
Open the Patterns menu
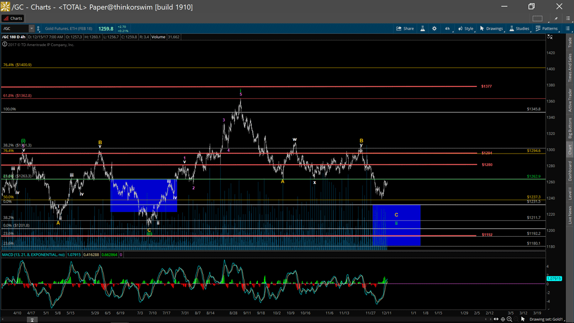pyautogui.click(x=546, y=29)
